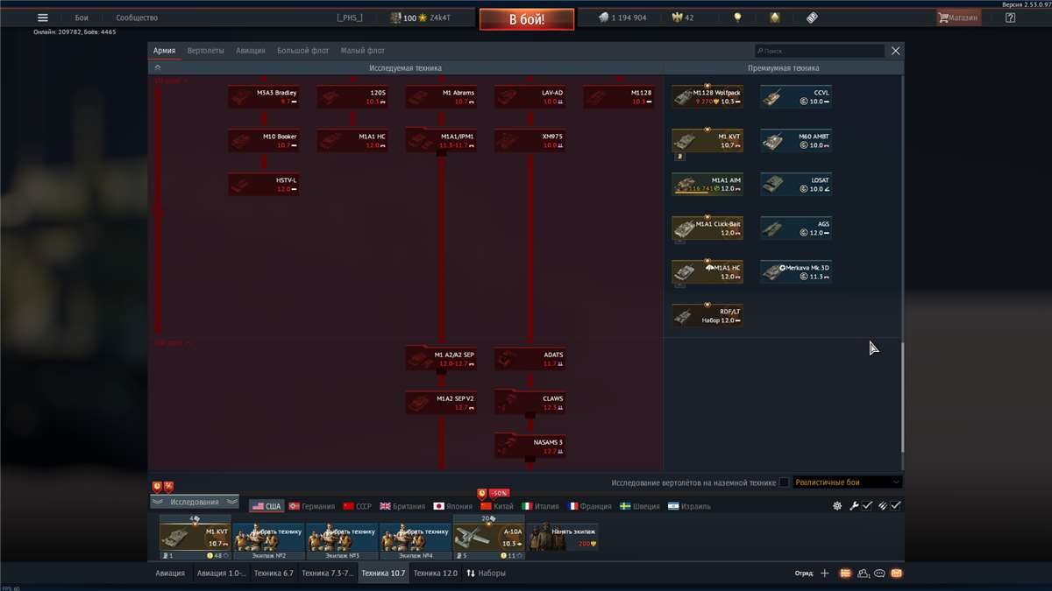Select the Техника 12.0 preset tab
The height and width of the screenshot is (591, 1052).
click(x=435, y=573)
